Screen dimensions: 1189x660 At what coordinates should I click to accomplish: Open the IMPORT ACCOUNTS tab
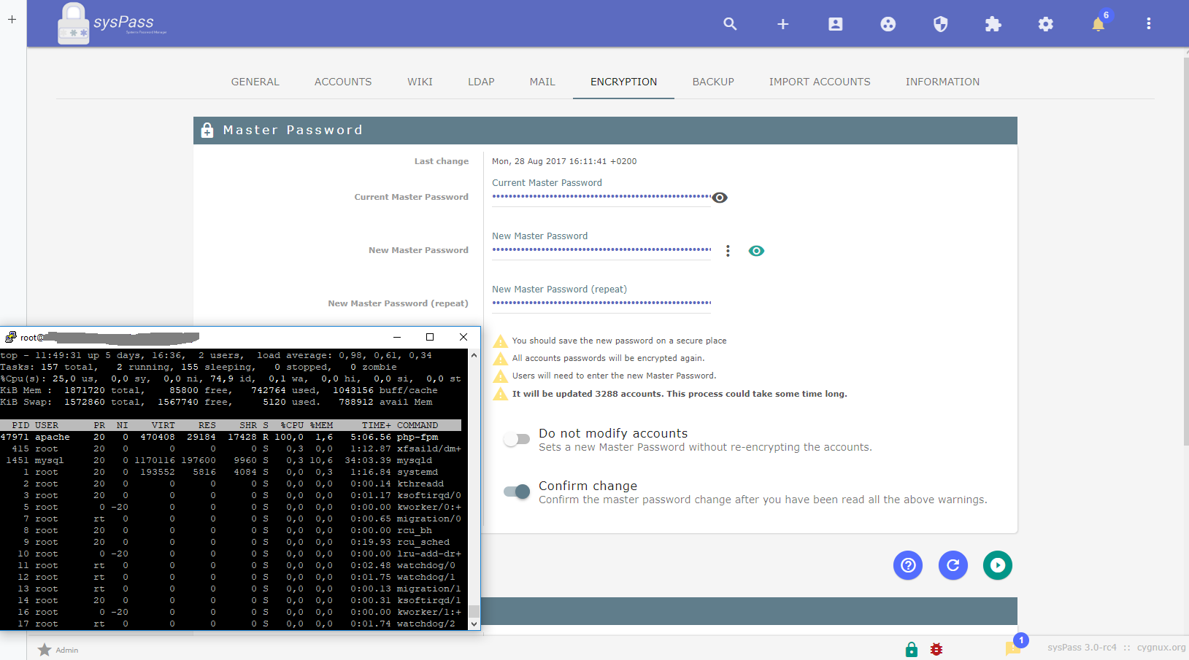pyautogui.click(x=819, y=82)
